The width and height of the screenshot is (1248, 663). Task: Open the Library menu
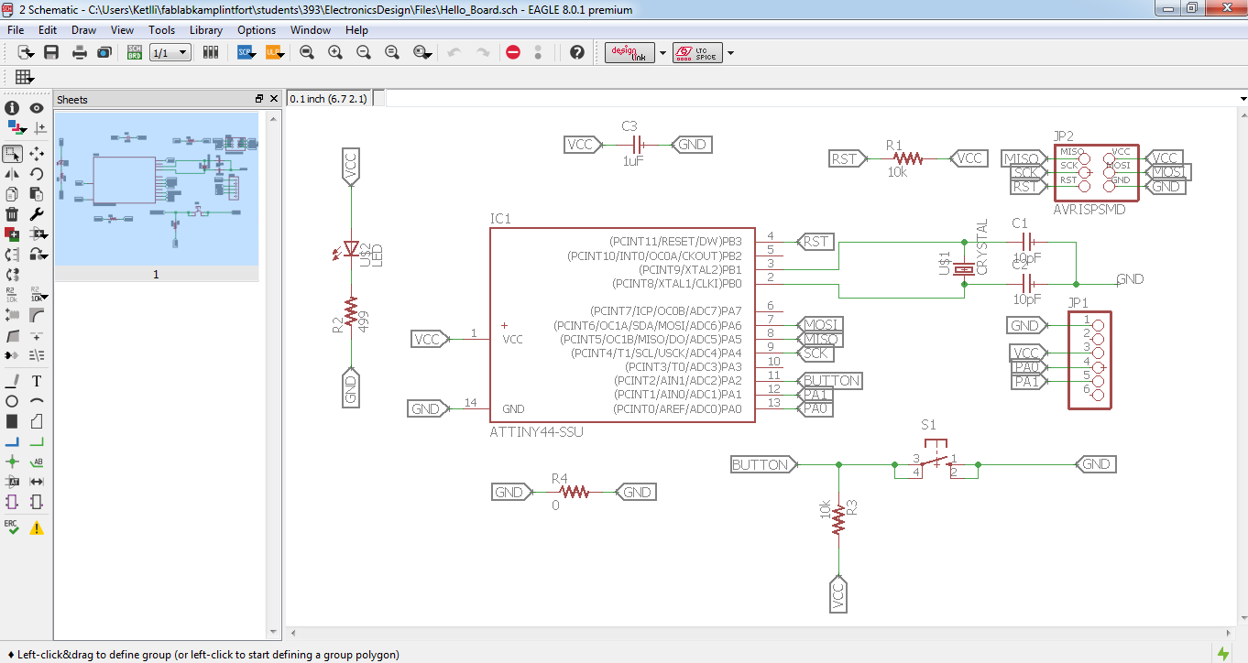(206, 30)
